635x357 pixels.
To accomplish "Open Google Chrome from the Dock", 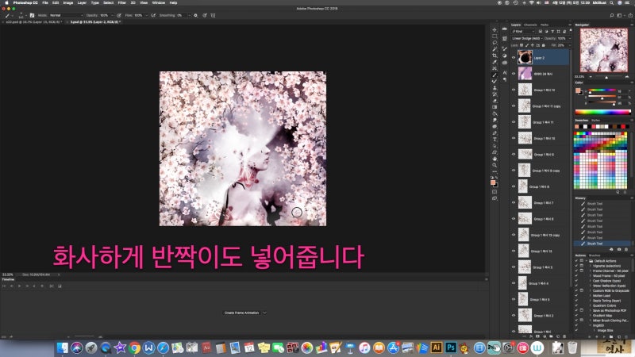I will [x=134, y=347].
